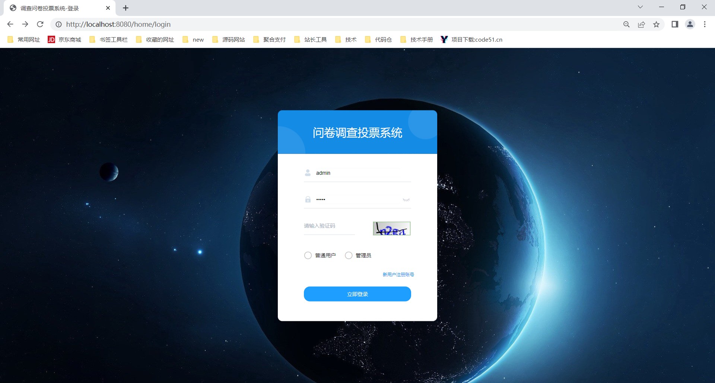Viewport: 715px width, 383px height.
Task: Open a new browser tab
Action: click(x=125, y=8)
